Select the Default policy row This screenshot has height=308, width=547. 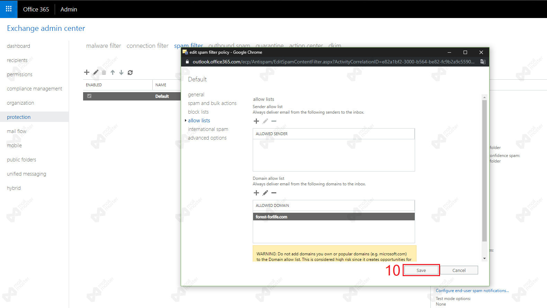[132, 96]
